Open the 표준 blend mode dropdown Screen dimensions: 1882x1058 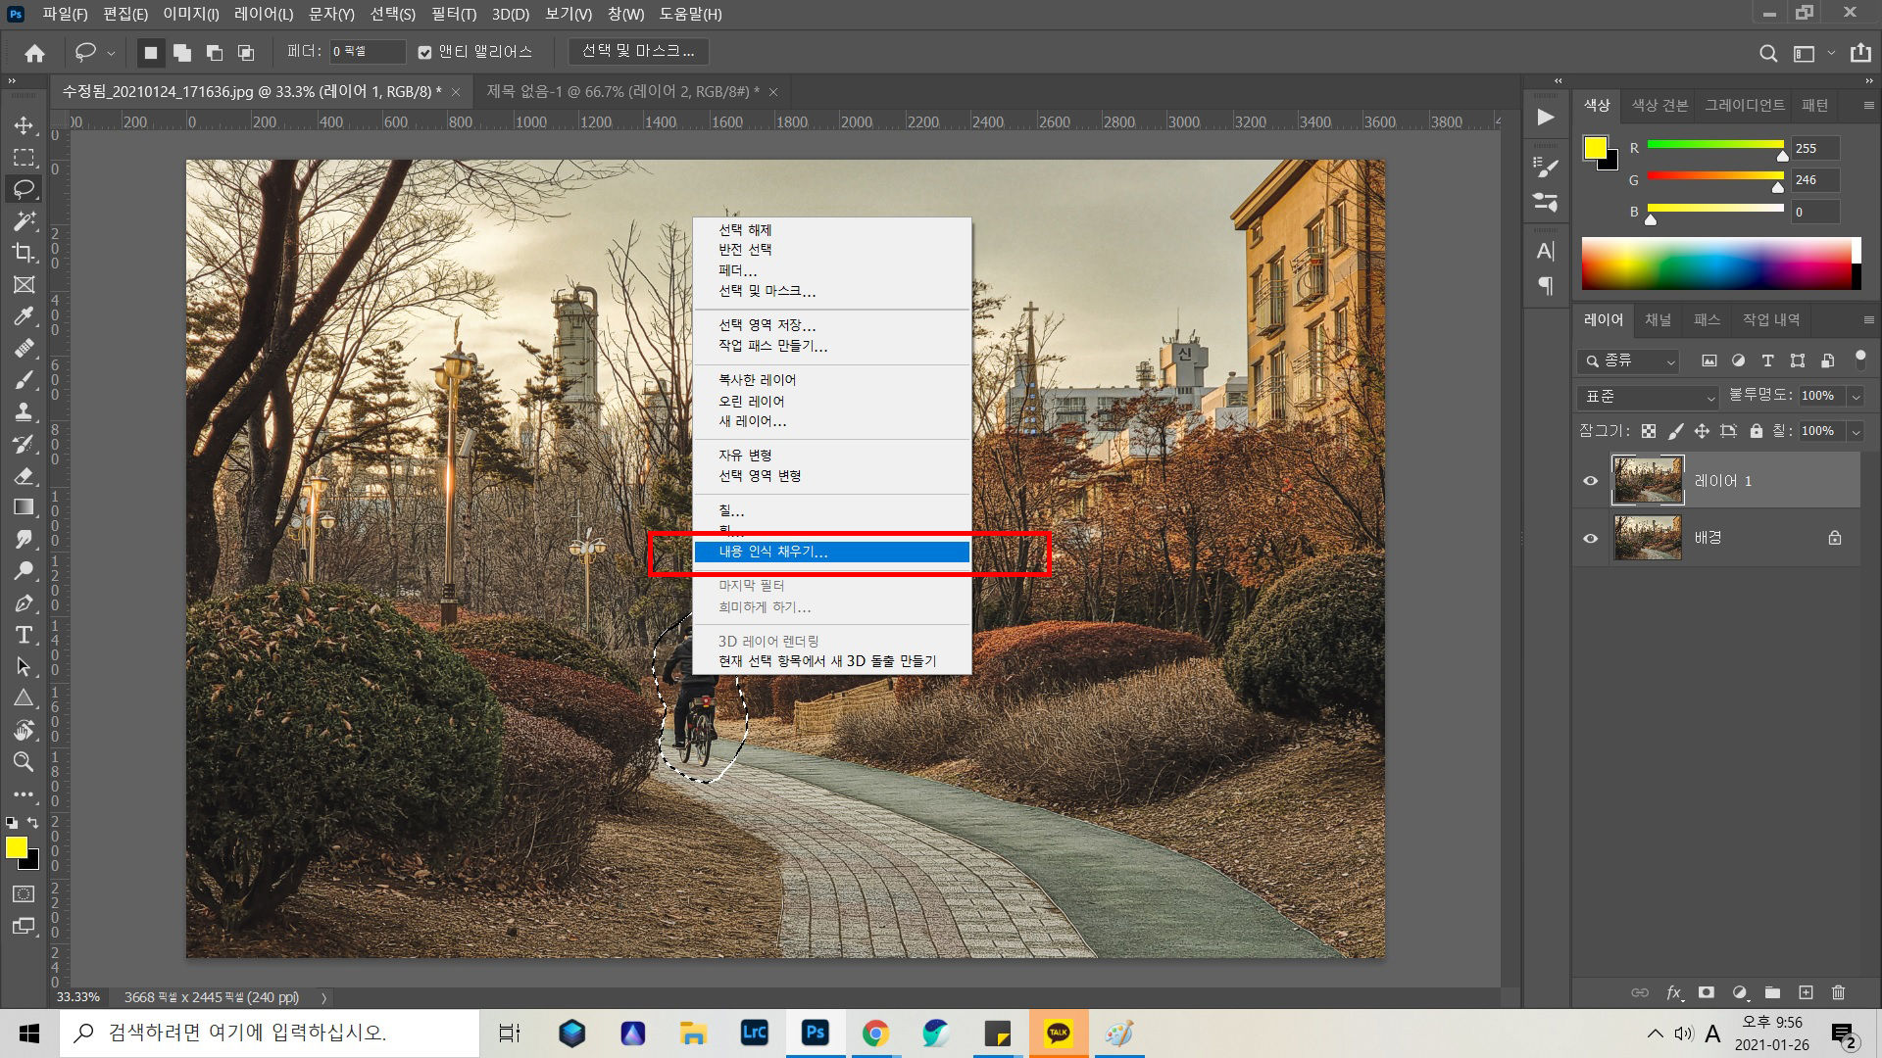click(1649, 397)
